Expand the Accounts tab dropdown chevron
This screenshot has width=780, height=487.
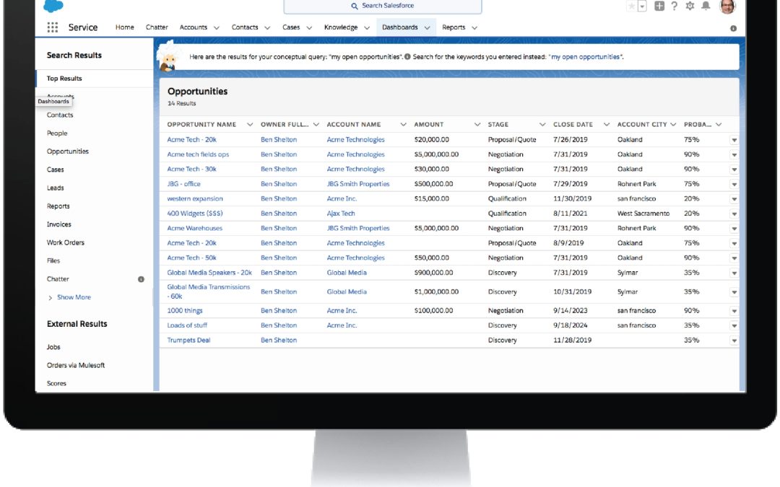pos(217,28)
